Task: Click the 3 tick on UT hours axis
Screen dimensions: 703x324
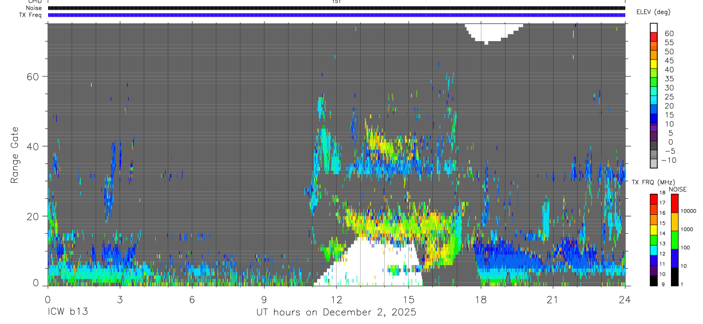Action: (120, 299)
